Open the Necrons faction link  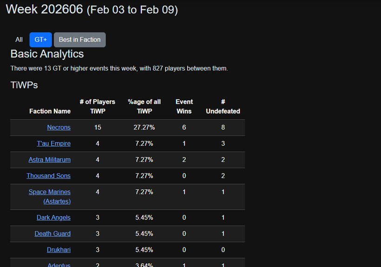[x=59, y=127]
